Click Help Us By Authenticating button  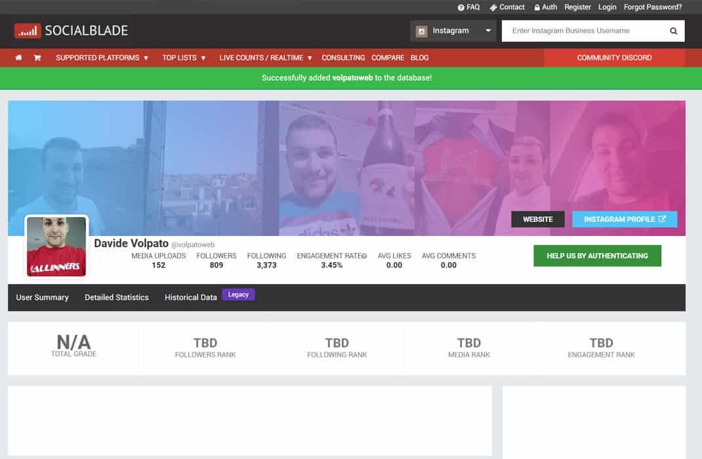point(597,256)
